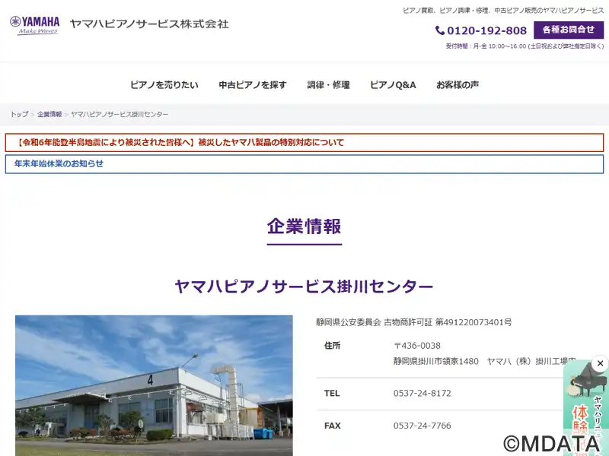Screen dimensions: 609x456
Task: Open the ピアノを売りたい menu
Action: pos(164,84)
